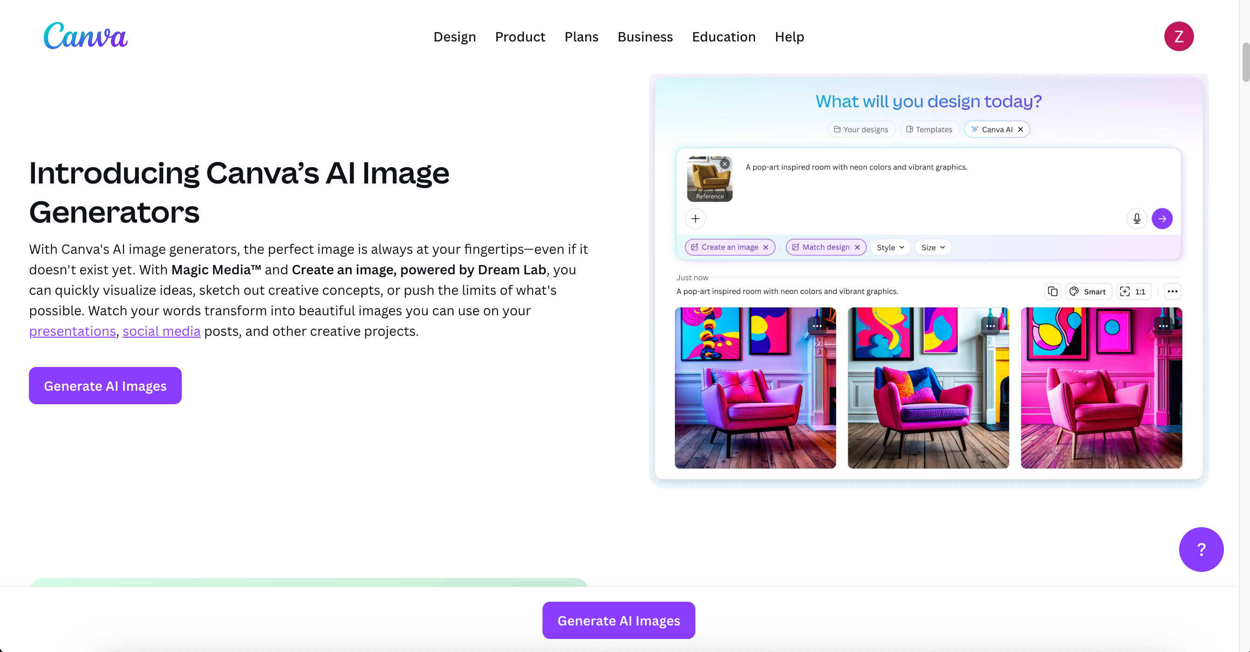Screen dimensions: 1250x652
Task: Open the Size dropdown
Action: [x=932, y=247]
